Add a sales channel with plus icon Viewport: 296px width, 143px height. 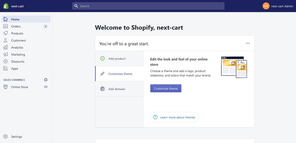click(46, 80)
